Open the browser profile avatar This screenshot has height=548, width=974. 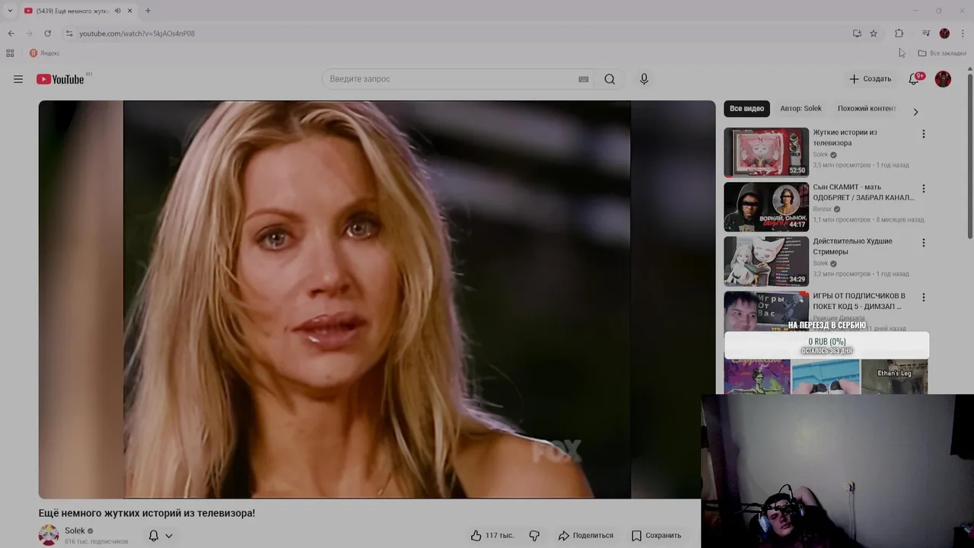tap(944, 33)
